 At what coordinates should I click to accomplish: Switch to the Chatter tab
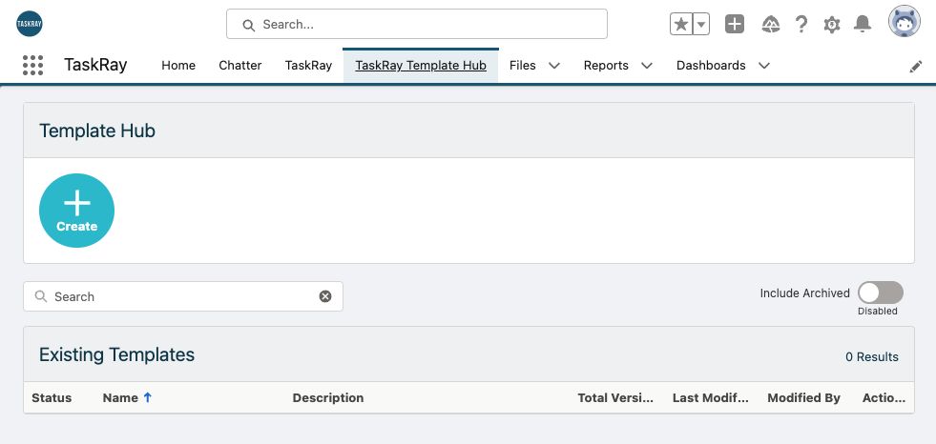pos(240,66)
